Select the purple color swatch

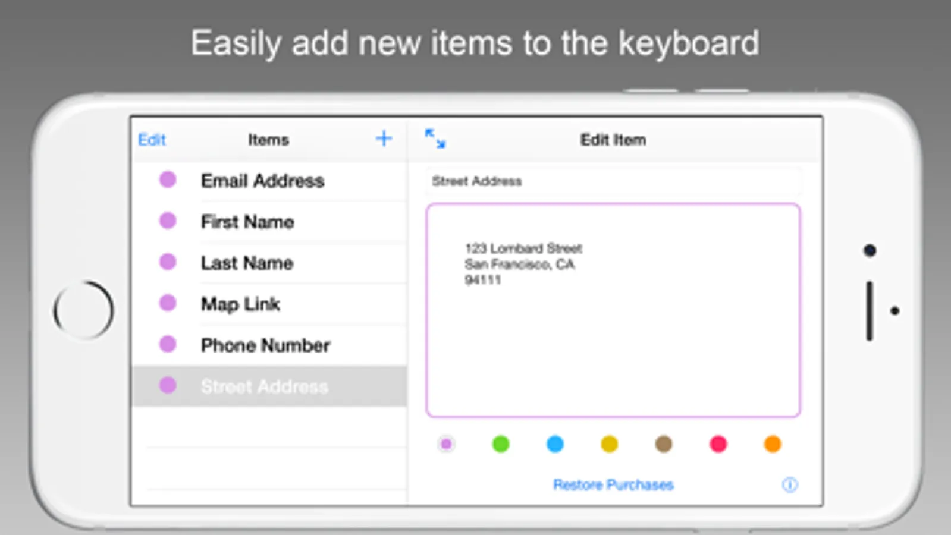[x=446, y=444]
